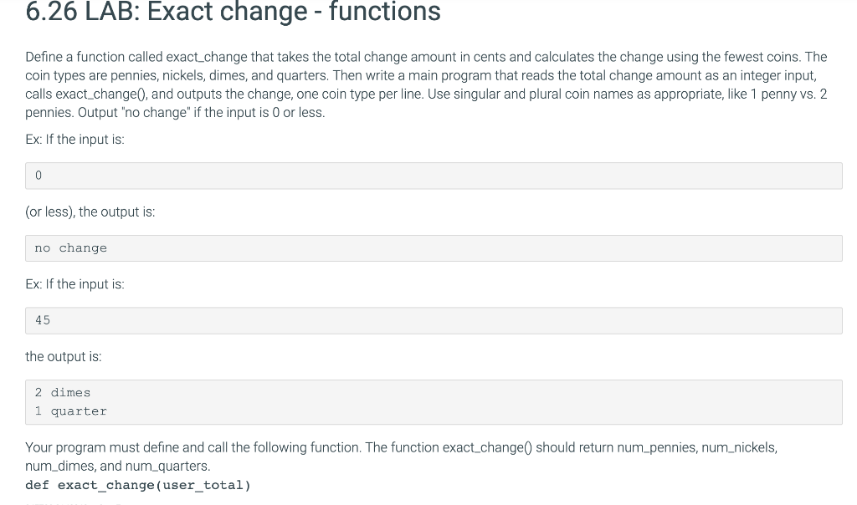Click the 'Your program must define' sentence
The image size is (857, 505).
[193, 447]
